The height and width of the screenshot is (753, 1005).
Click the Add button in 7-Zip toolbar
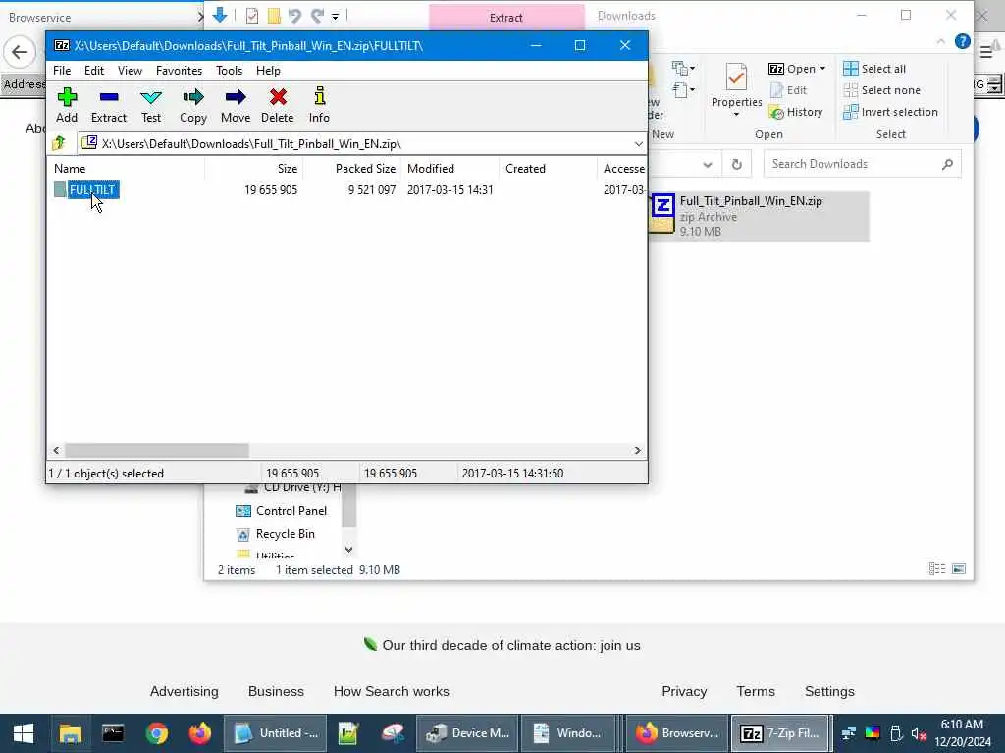click(x=67, y=106)
